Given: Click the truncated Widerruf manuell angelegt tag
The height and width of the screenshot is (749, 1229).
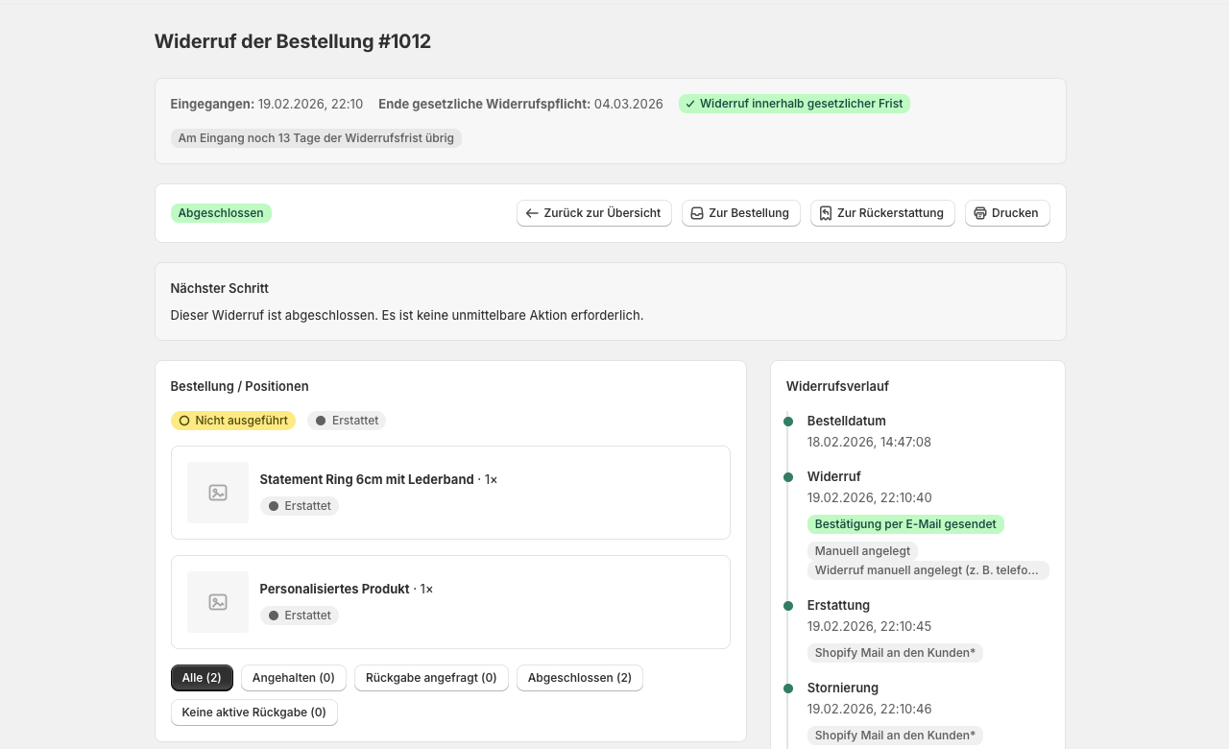Looking at the screenshot, I should (x=927, y=570).
